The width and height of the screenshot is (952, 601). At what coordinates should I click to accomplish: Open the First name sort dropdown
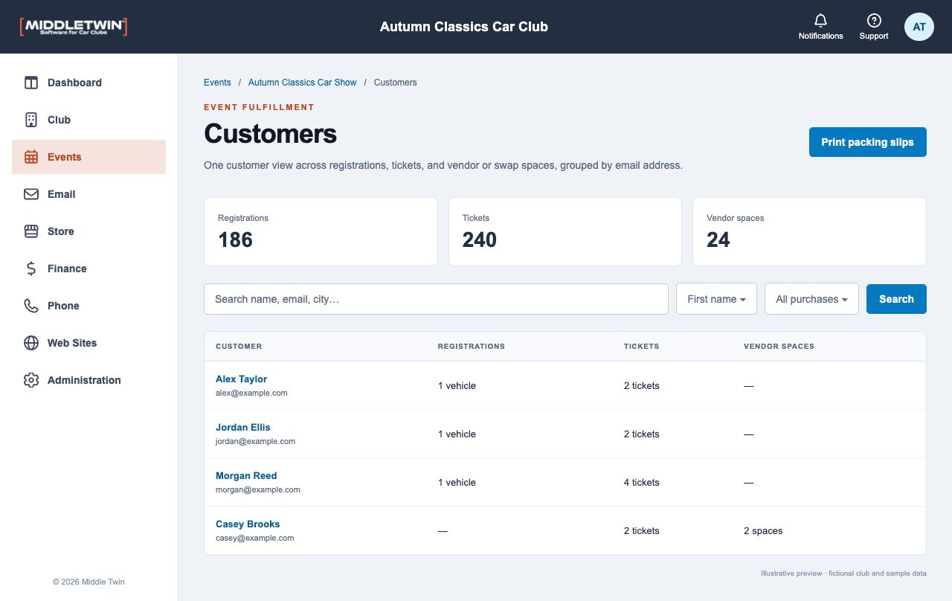click(x=716, y=299)
